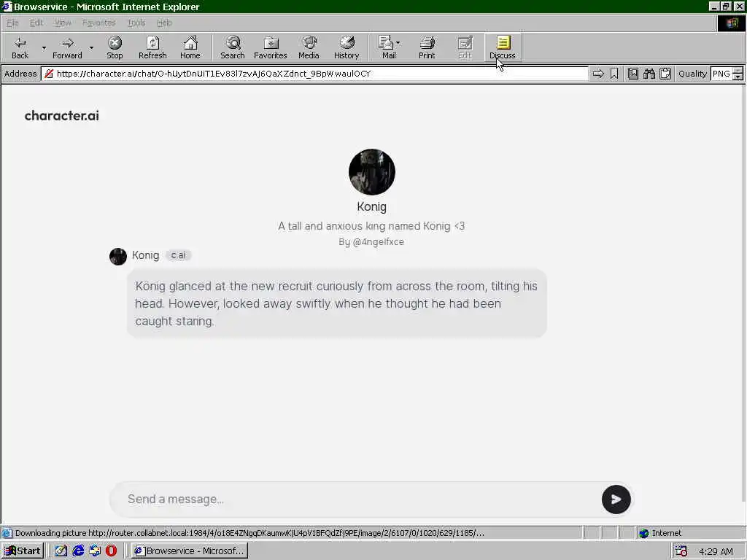The image size is (747, 560).
Task: Click the tagline about anxious king König
Action: tap(371, 226)
